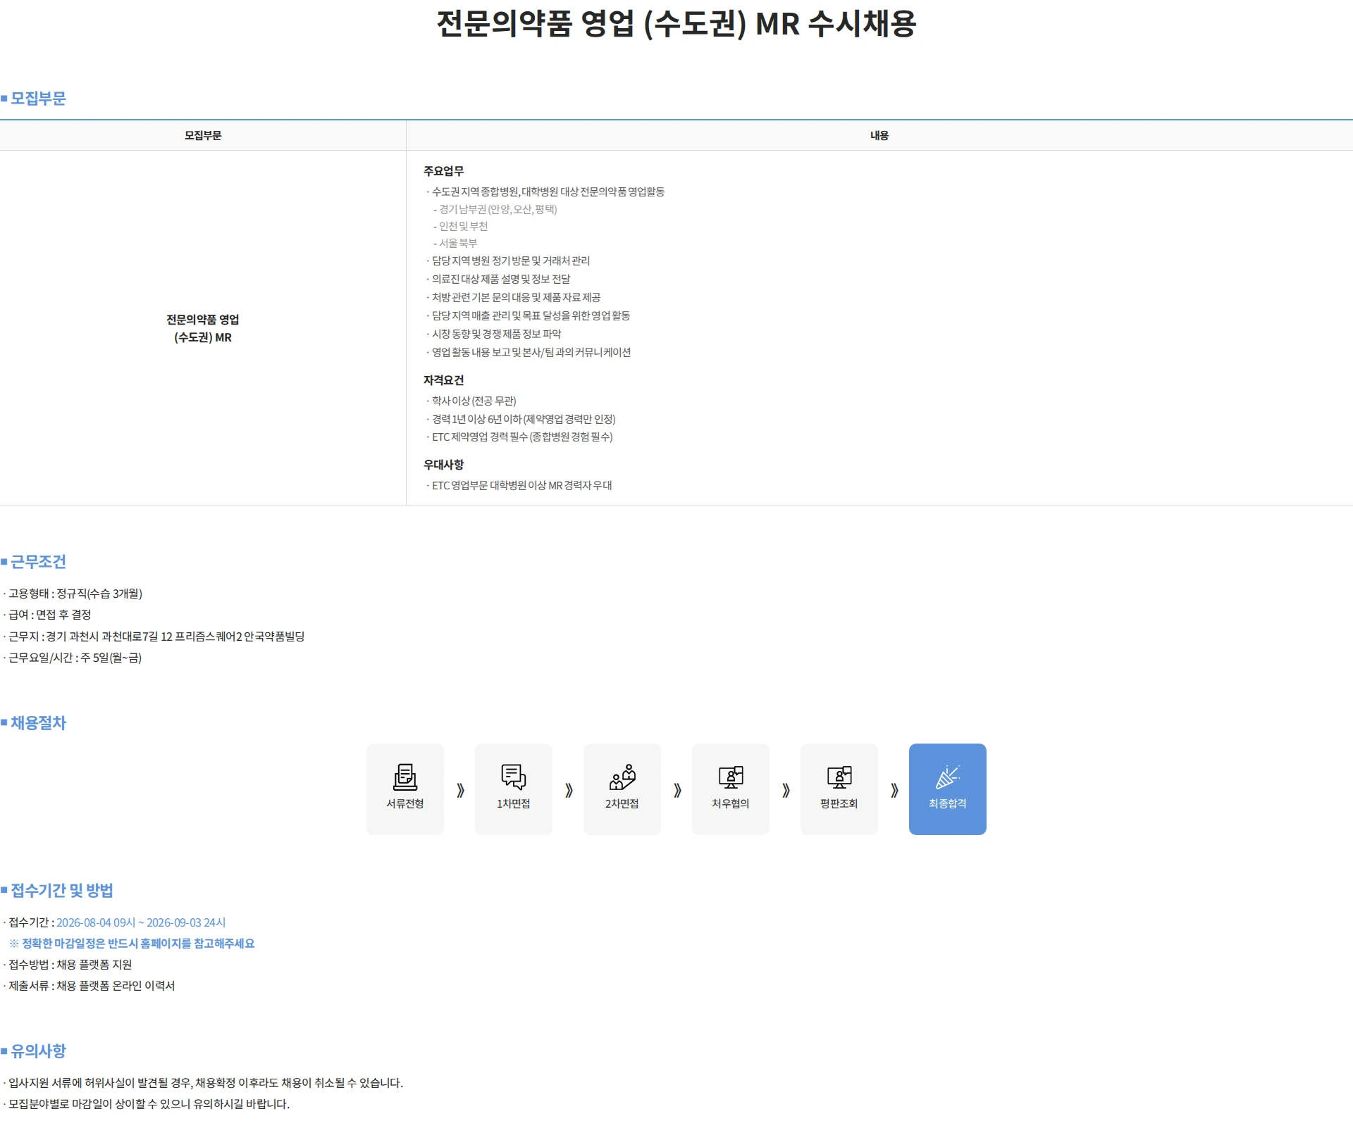
Task: Click the application period date range
Action: tap(141, 922)
